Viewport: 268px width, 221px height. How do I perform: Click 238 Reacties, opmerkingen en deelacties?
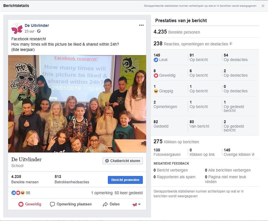pyautogui.click(x=191, y=44)
